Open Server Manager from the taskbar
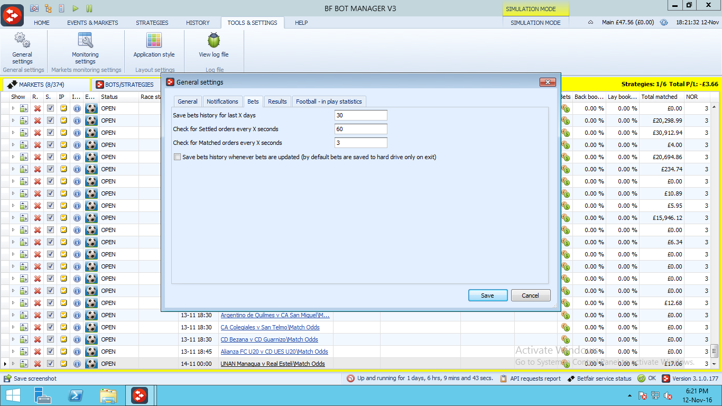The width and height of the screenshot is (722, 406). (42, 395)
